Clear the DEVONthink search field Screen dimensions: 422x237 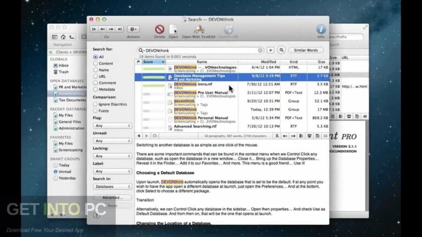click(260, 50)
